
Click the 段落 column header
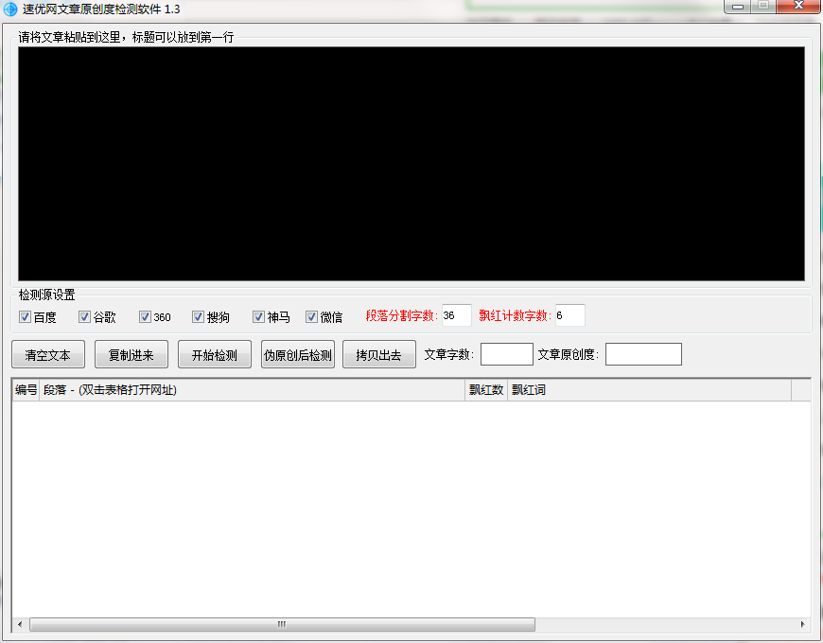pyautogui.click(x=252, y=390)
